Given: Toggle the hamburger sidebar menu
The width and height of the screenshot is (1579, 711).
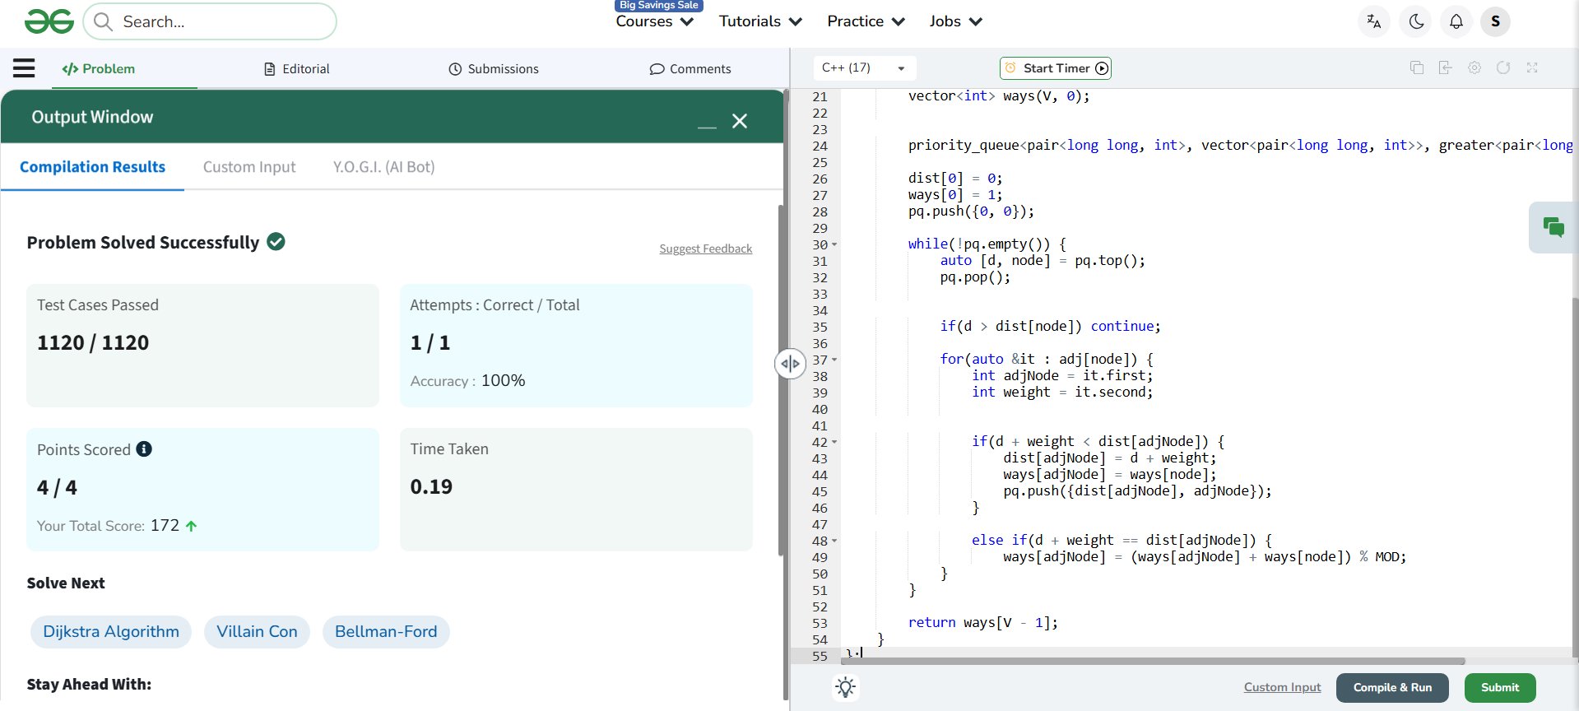Looking at the screenshot, I should (24, 68).
